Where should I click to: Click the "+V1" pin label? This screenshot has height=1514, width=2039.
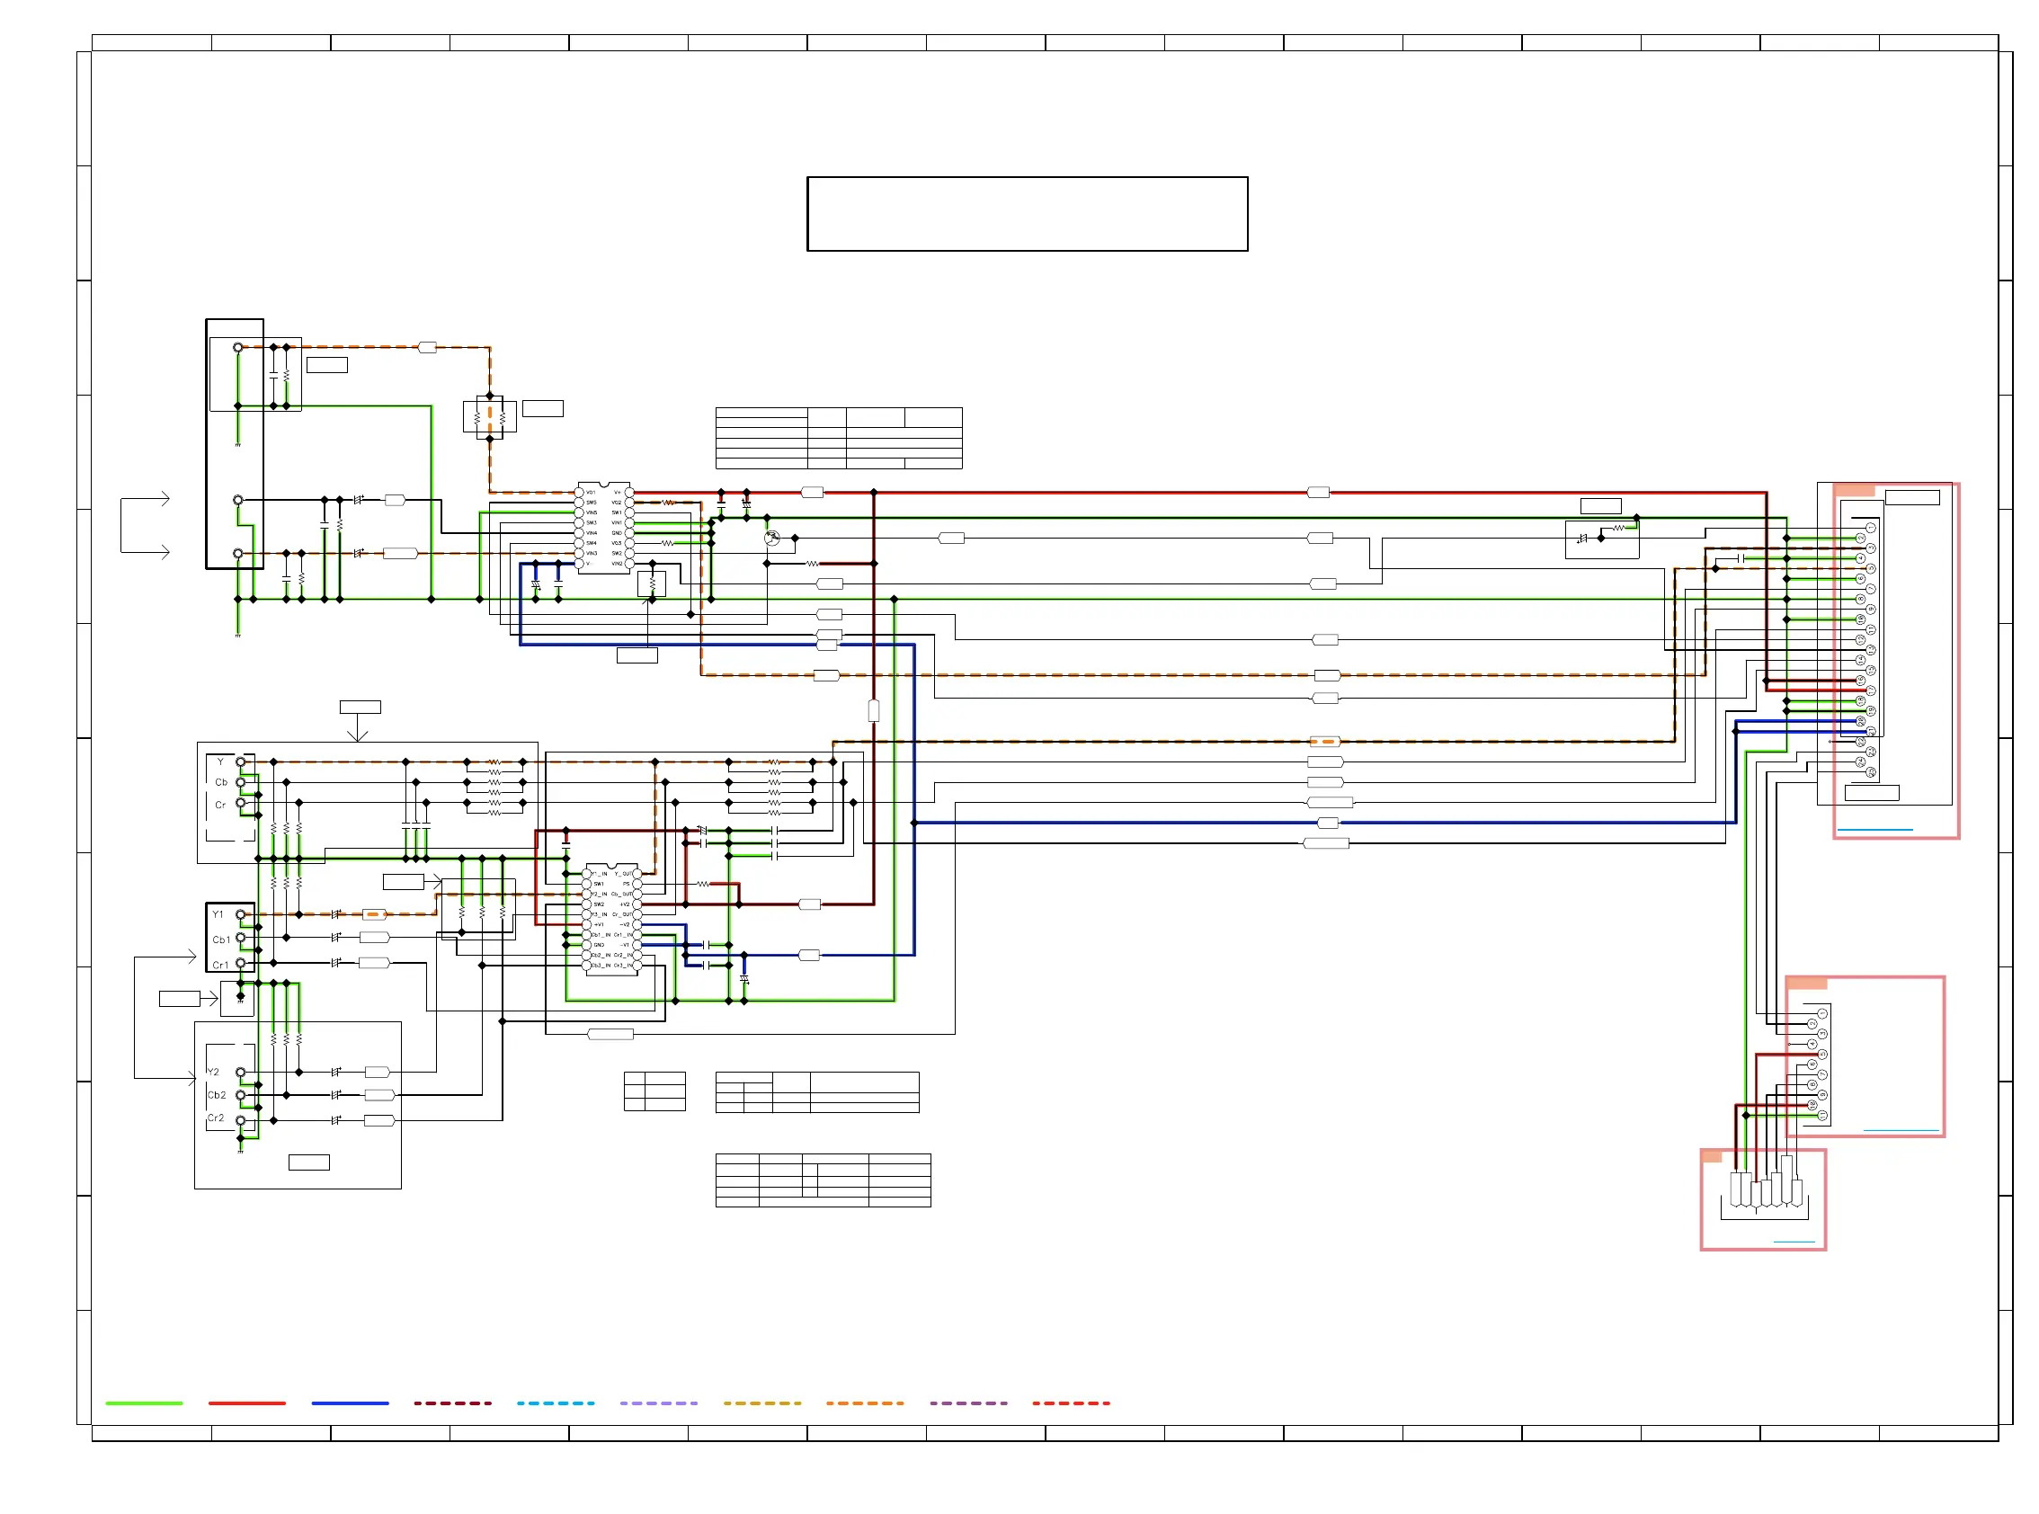click(x=600, y=925)
